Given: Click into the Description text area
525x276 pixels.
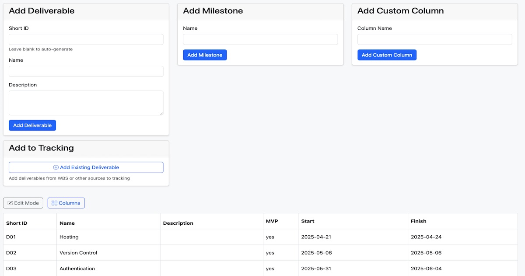Looking at the screenshot, I should (86, 103).
